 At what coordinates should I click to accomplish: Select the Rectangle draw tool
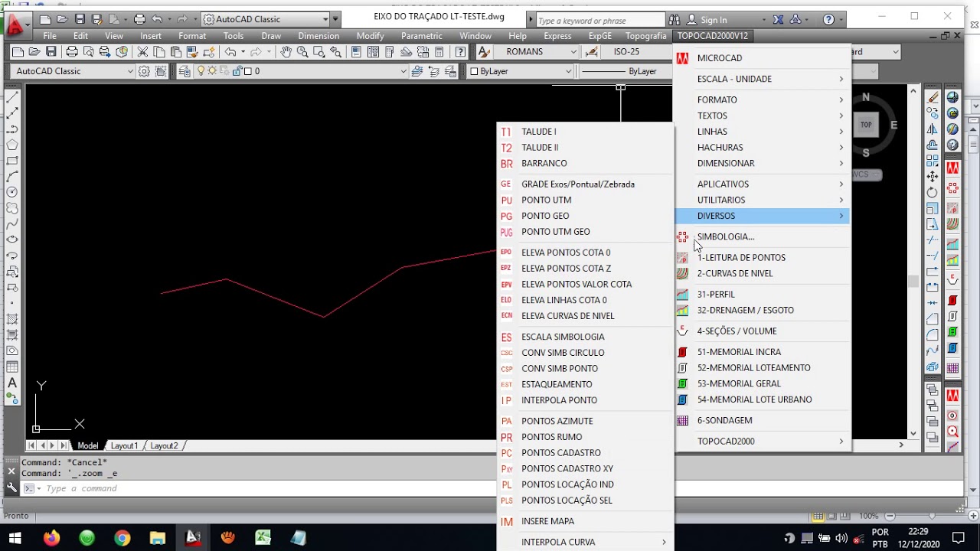pos(12,161)
